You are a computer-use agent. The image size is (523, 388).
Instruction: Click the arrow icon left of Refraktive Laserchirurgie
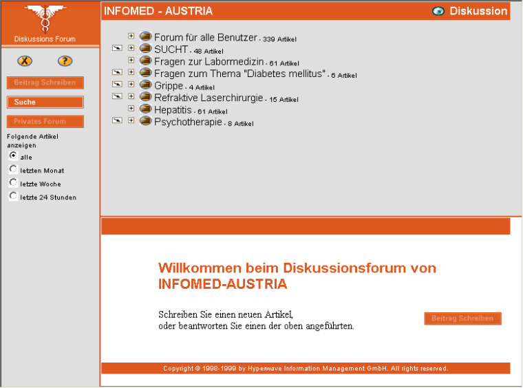click(117, 96)
